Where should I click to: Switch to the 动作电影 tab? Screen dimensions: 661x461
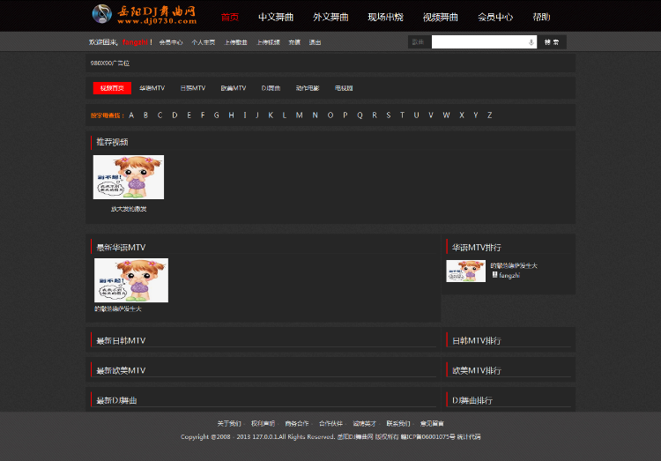click(x=308, y=88)
